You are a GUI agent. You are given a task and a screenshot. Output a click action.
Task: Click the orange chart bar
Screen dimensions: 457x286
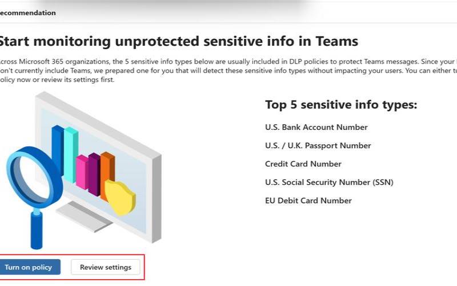click(x=107, y=172)
